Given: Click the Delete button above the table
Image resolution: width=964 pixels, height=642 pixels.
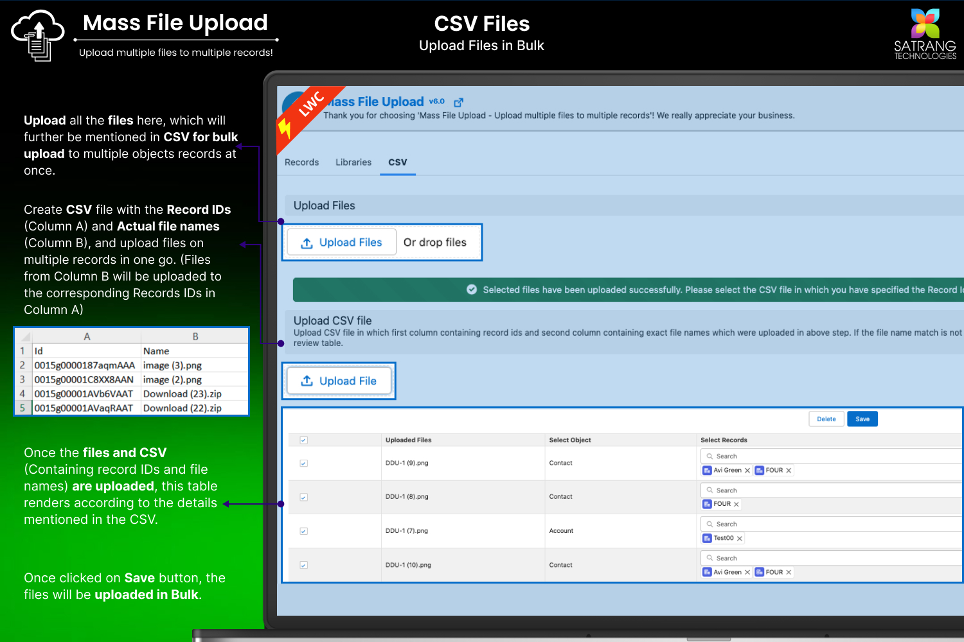Looking at the screenshot, I should coord(826,419).
